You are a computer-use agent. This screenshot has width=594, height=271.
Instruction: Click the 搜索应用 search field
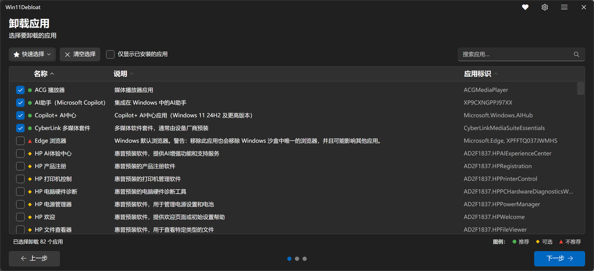click(x=521, y=54)
